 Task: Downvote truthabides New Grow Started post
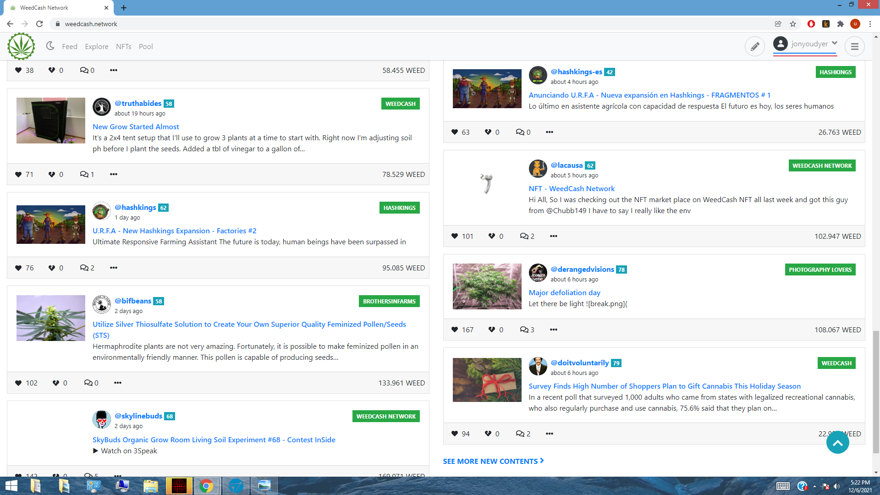coord(52,174)
